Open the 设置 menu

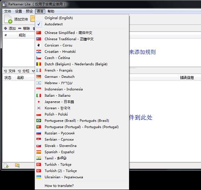coord(18,11)
